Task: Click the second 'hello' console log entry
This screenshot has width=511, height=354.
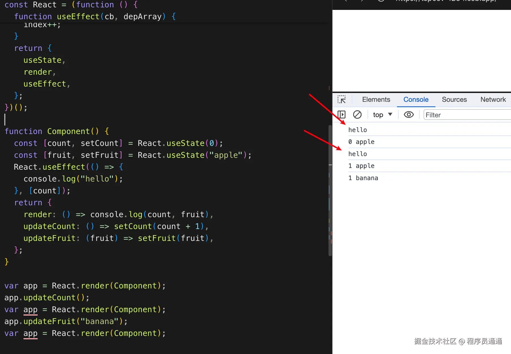Action: point(358,154)
